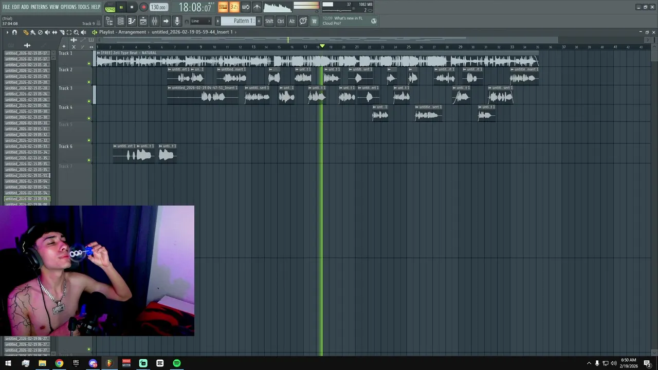Mute Track 4 with its green LED
The width and height of the screenshot is (658, 370).
coord(89,119)
